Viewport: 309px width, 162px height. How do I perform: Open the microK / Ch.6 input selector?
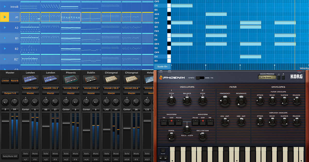132,88
